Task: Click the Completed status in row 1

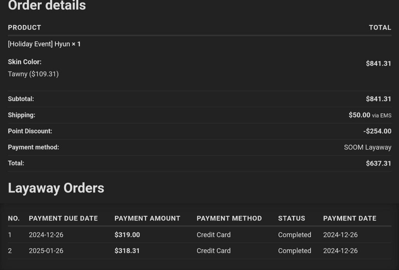Action: 295,235
